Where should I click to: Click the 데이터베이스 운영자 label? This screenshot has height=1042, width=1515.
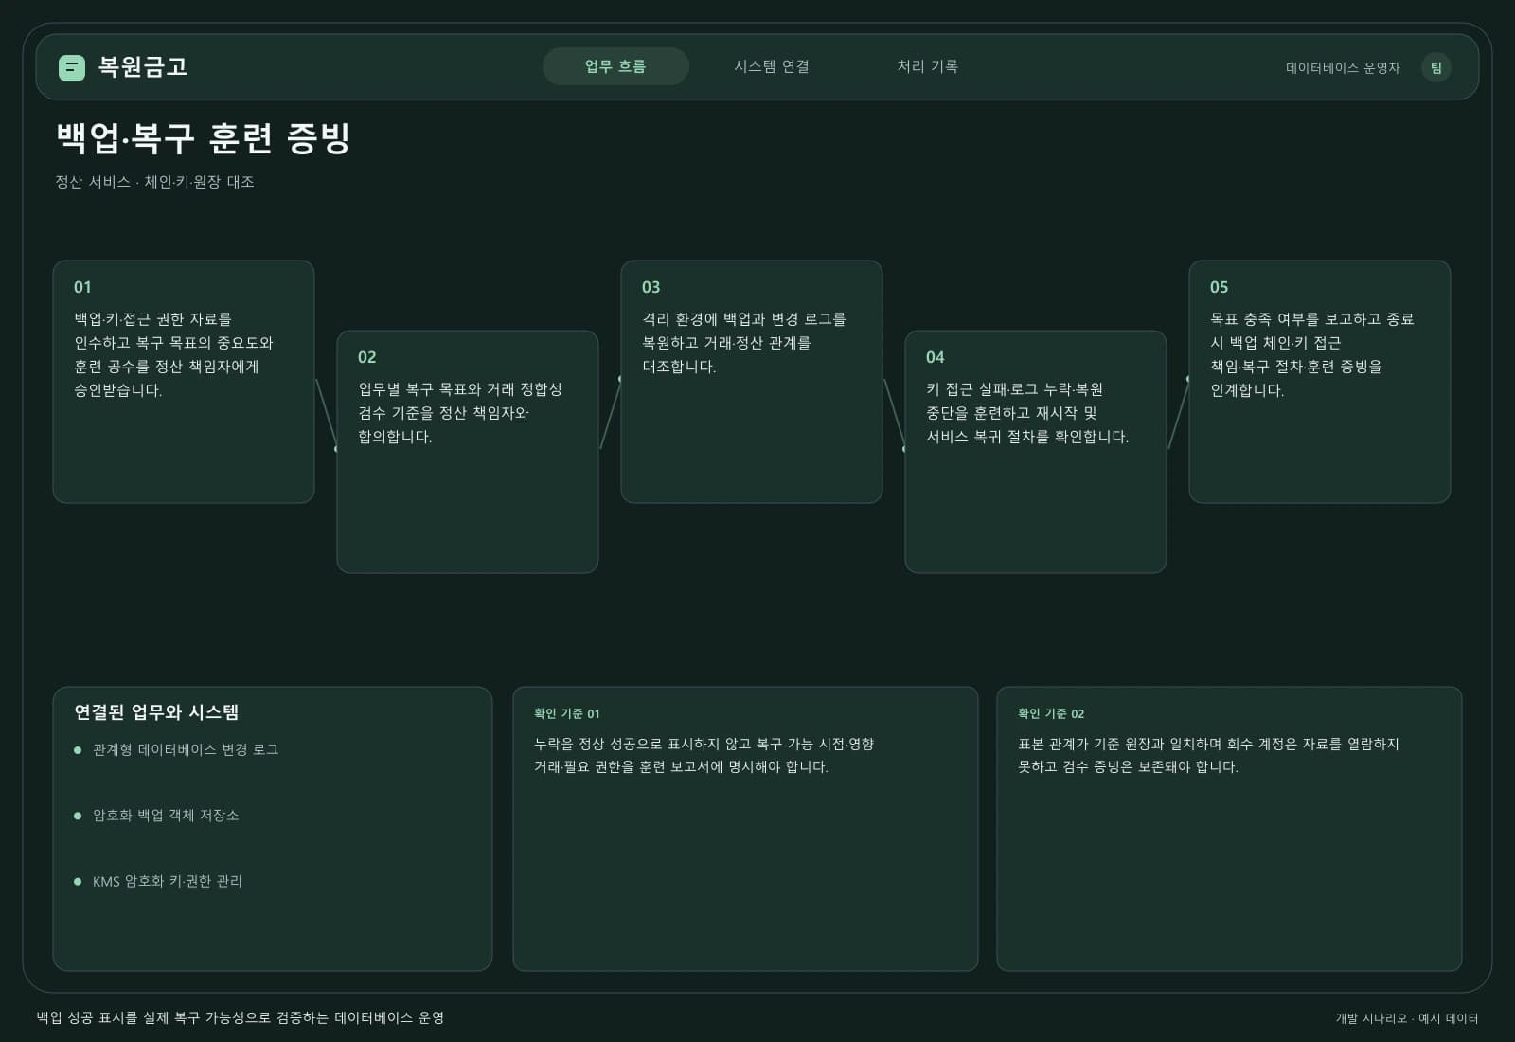click(x=1343, y=68)
